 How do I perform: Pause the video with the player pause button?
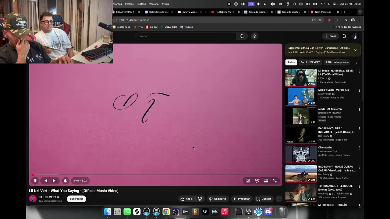pos(35,181)
